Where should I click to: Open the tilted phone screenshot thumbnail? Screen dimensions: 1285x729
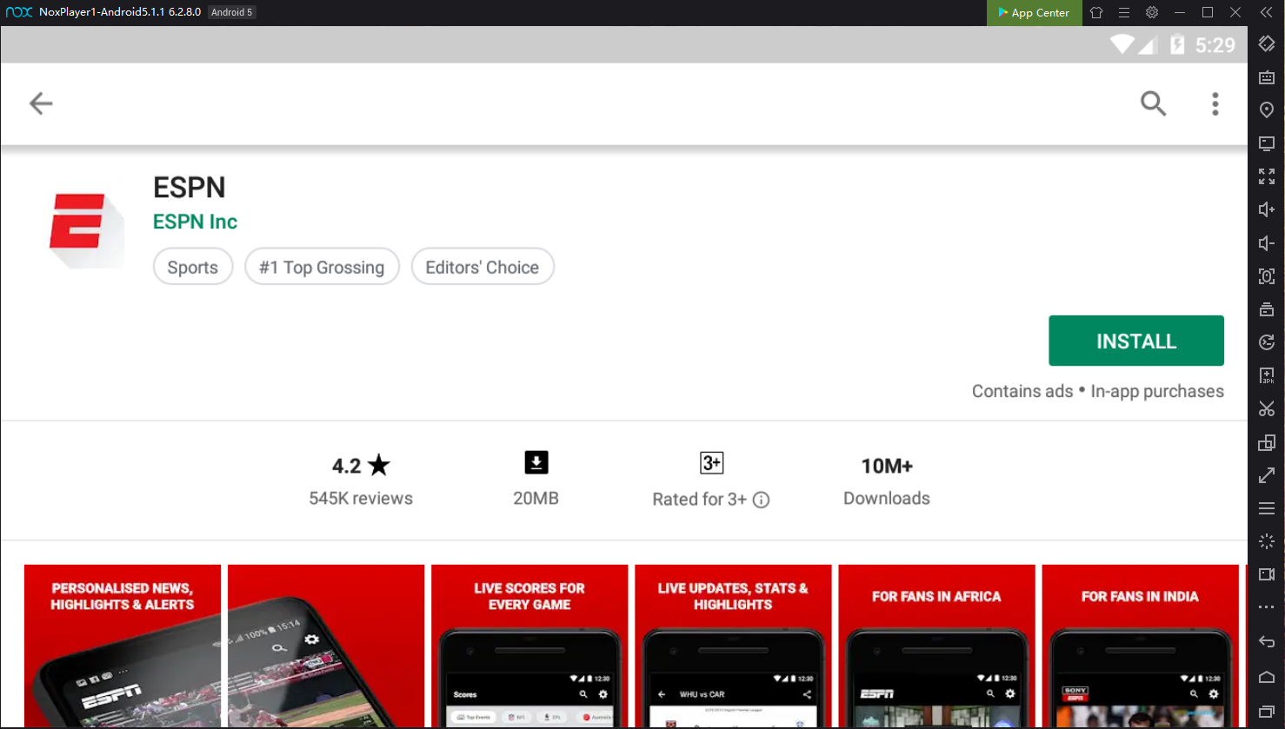point(326,646)
